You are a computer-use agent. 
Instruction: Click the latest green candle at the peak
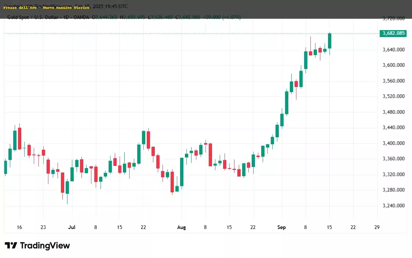329,41
